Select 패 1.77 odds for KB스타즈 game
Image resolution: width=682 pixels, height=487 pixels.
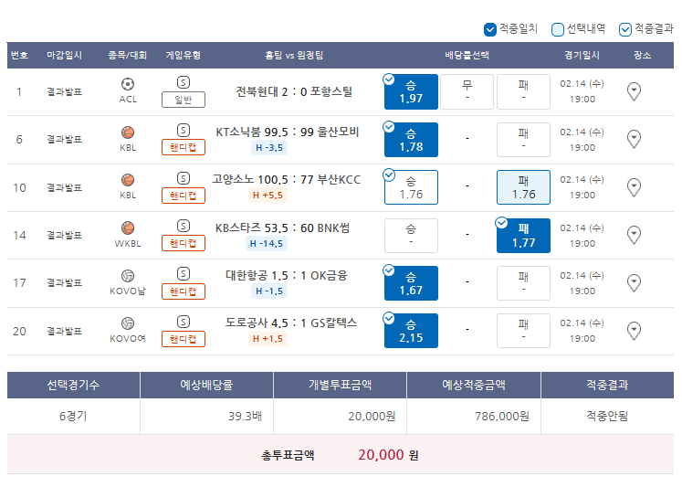(523, 236)
